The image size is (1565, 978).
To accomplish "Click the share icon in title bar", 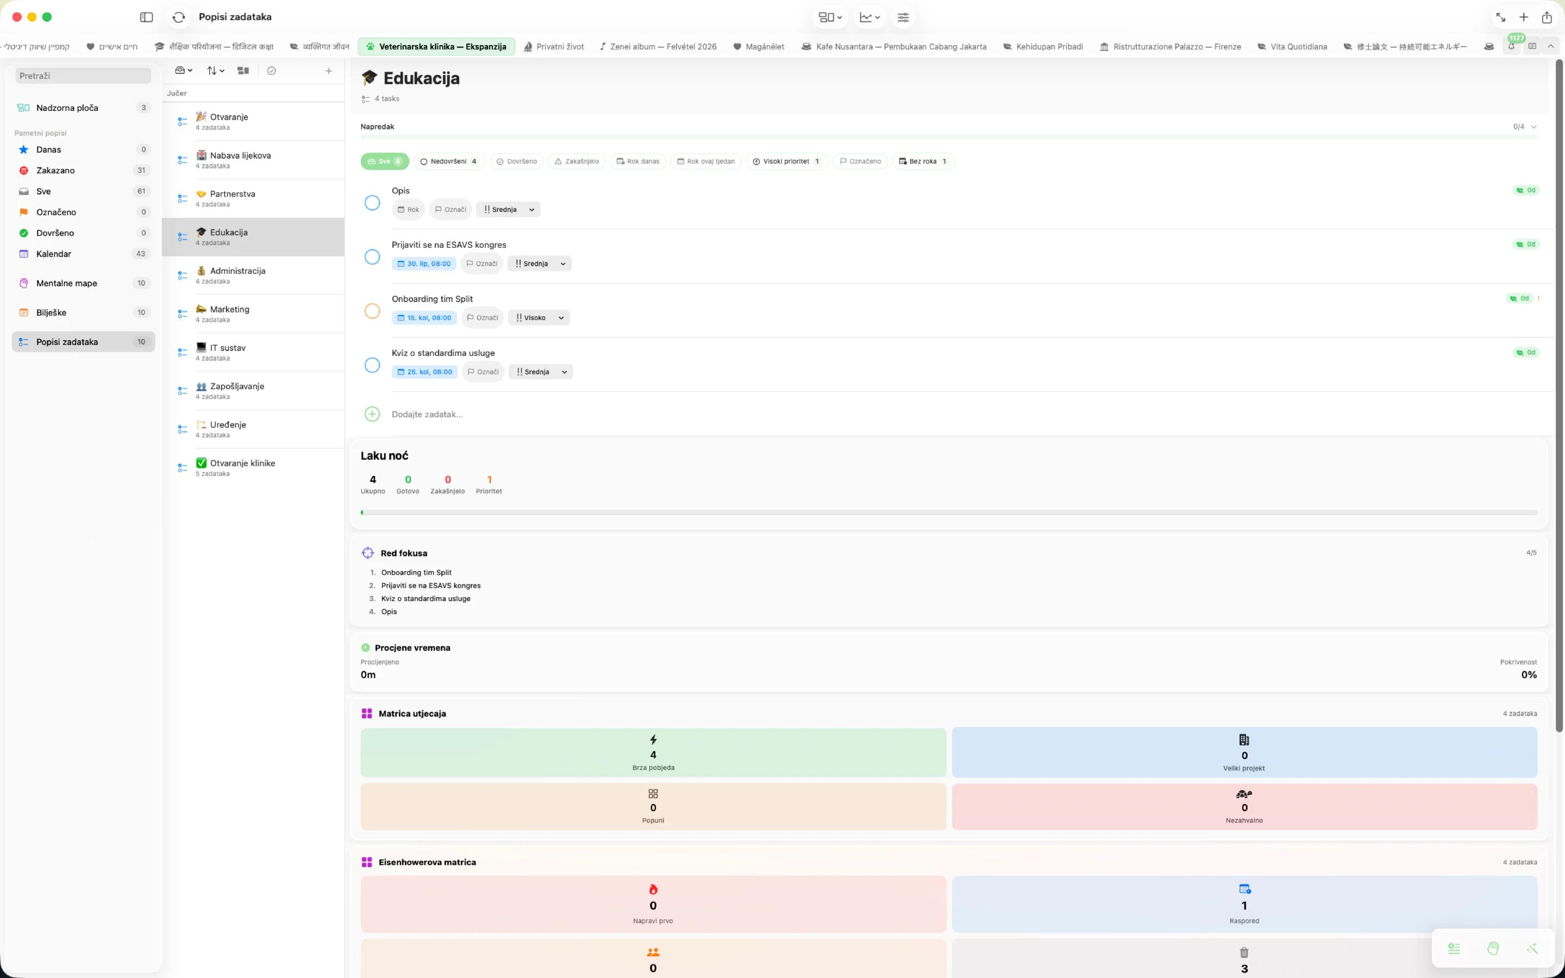I will tap(1547, 17).
